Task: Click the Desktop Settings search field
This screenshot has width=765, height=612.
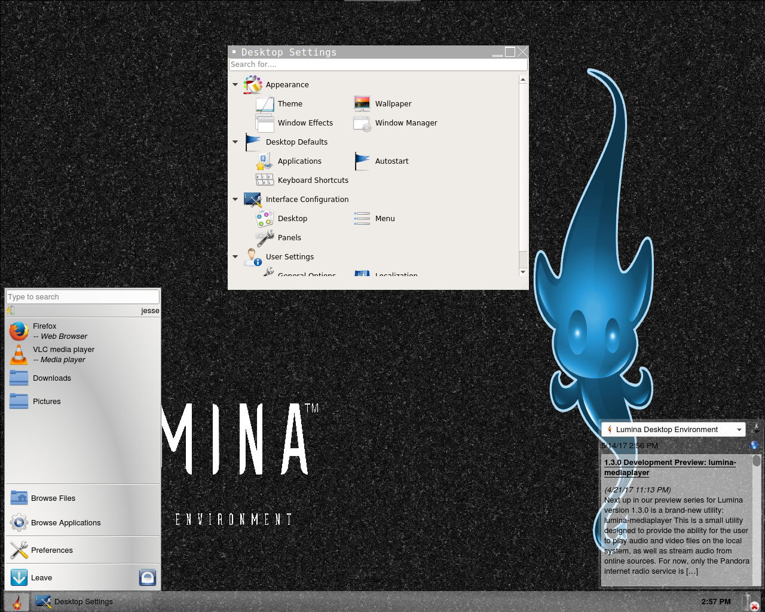Action: 378,65
